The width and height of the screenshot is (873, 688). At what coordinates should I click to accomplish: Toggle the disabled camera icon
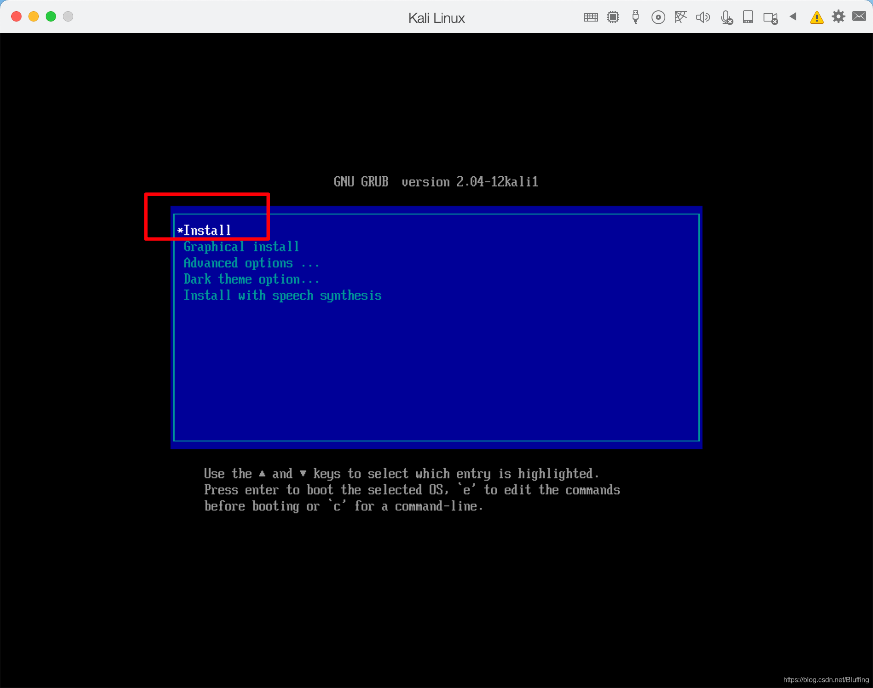[x=770, y=18]
